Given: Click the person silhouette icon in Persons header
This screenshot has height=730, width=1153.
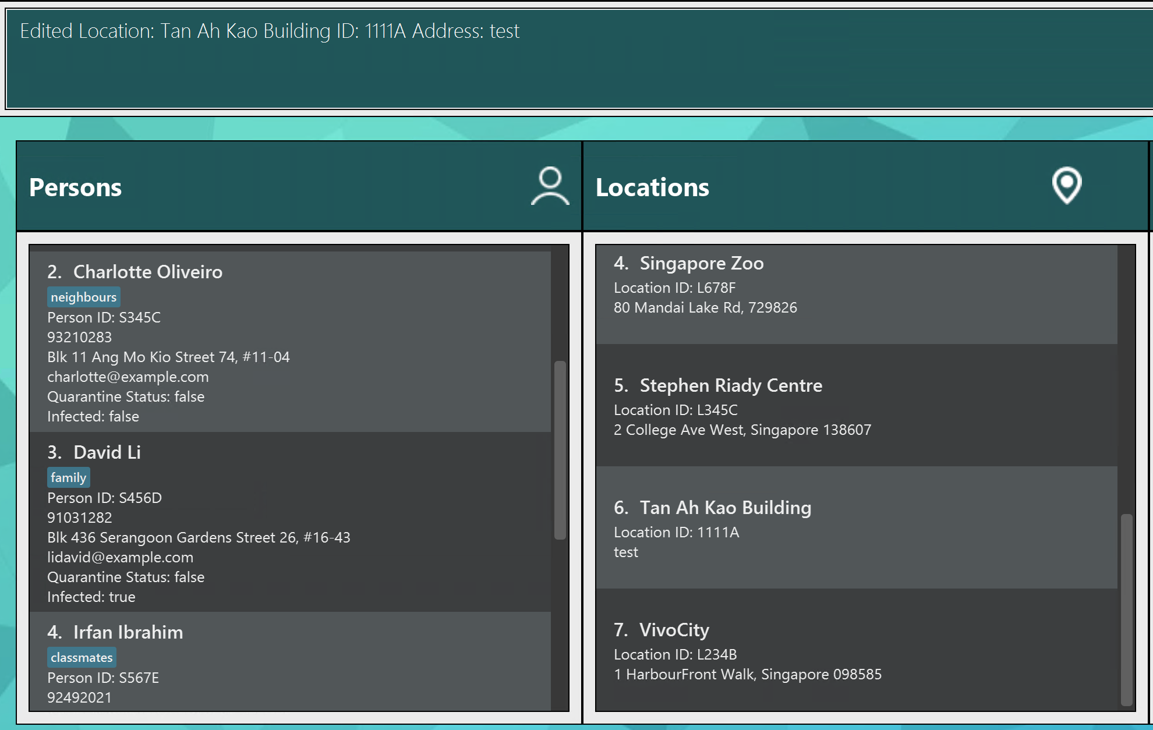Looking at the screenshot, I should pos(550,186).
